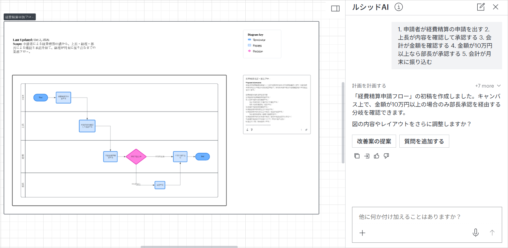The image size is (508, 248).
Task: Click the 改善案の提案 button
Action: (374, 141)
